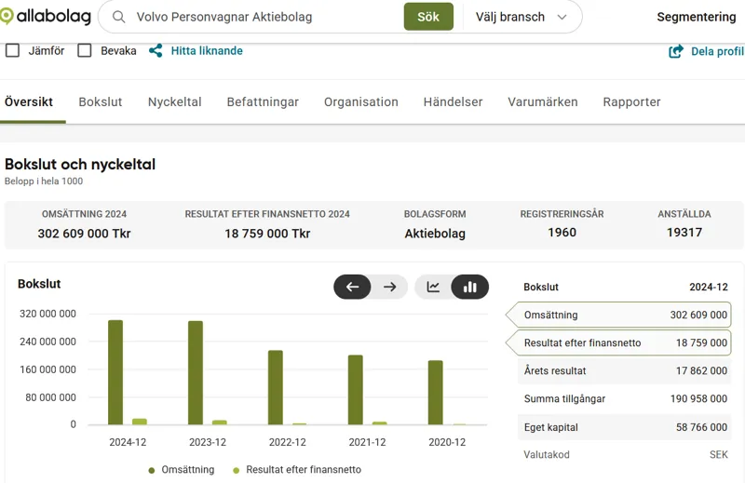Viewport: 745px width, 483px height.
Task: Switch chart to line graph view
Action: (433, 287)
